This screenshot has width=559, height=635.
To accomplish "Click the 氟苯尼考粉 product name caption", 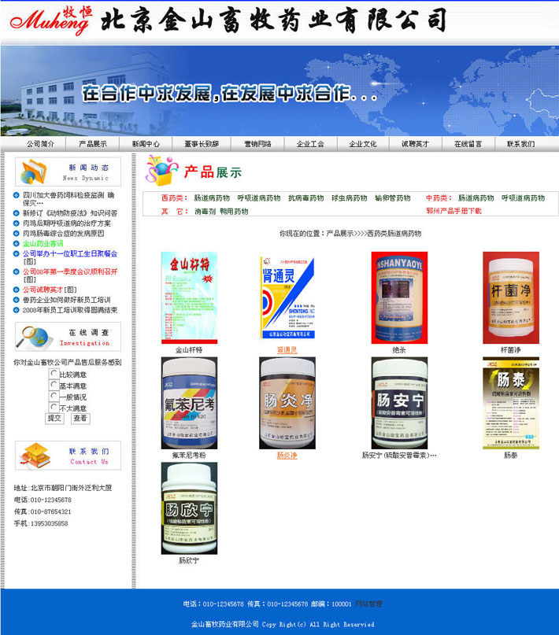I will (x=189, y=455).
